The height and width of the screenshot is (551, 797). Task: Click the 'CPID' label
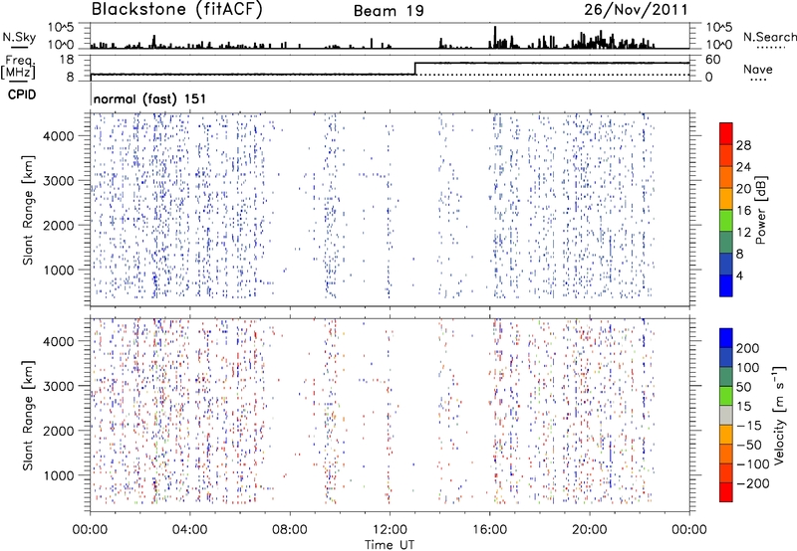point(22,94)
